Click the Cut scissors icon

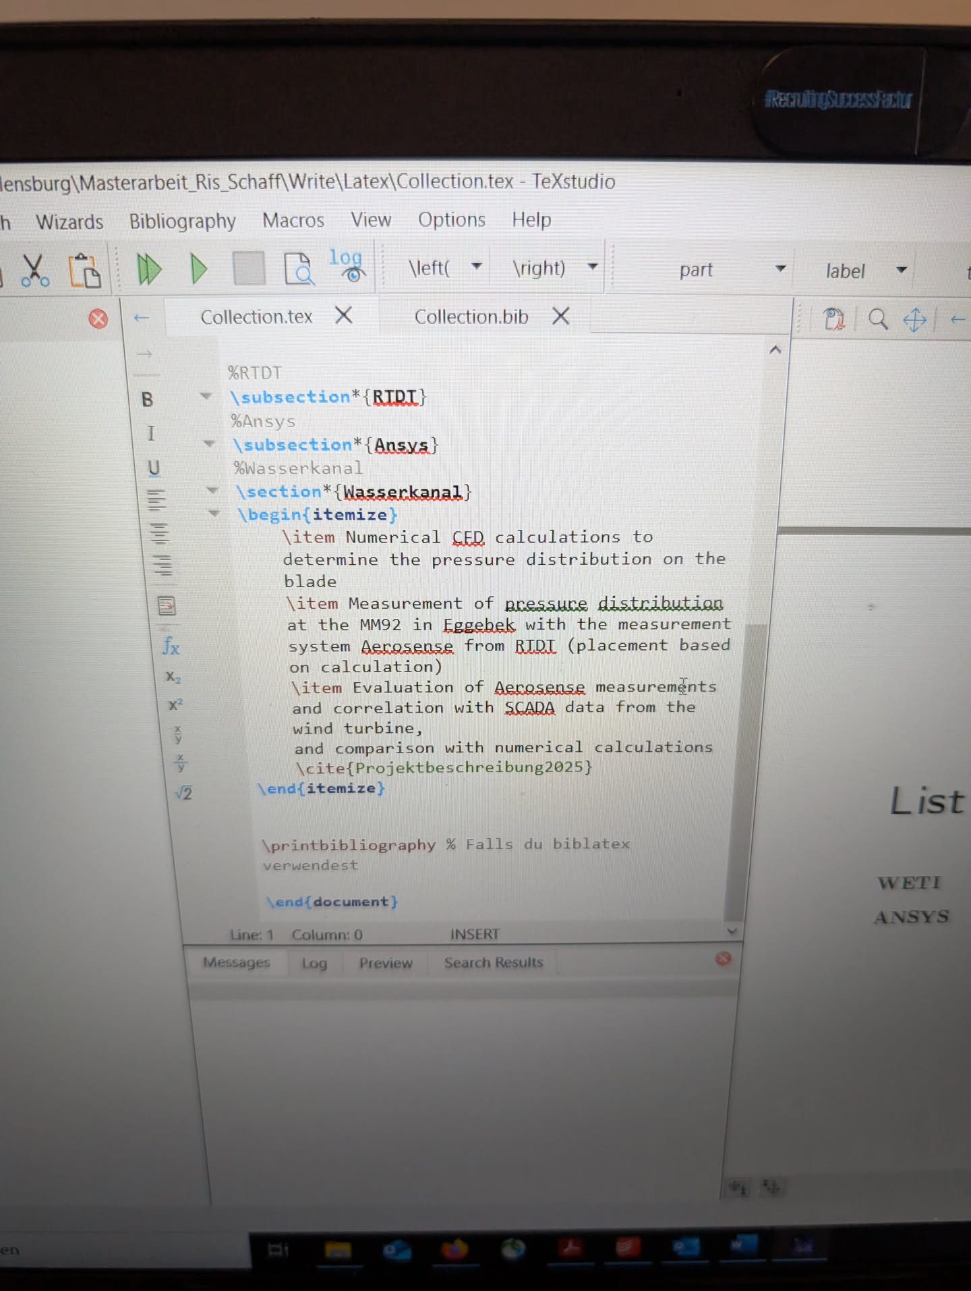pyautogui.click(x=34, y=271)
